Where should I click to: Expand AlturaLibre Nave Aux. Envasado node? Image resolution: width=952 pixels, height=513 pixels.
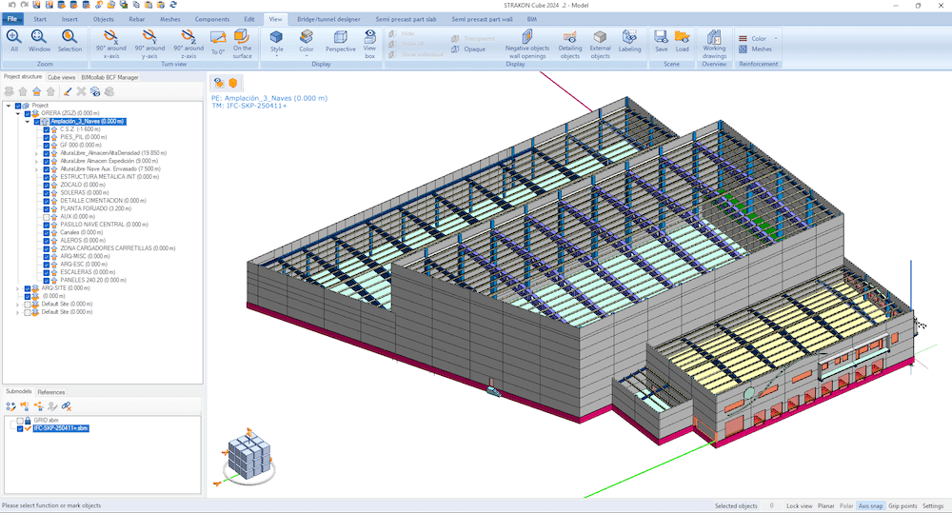(x=36, y=169)
